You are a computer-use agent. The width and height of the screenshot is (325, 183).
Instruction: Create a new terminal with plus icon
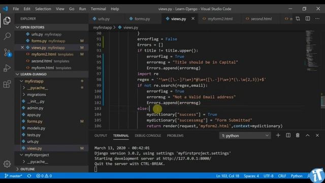click(278, 136)
